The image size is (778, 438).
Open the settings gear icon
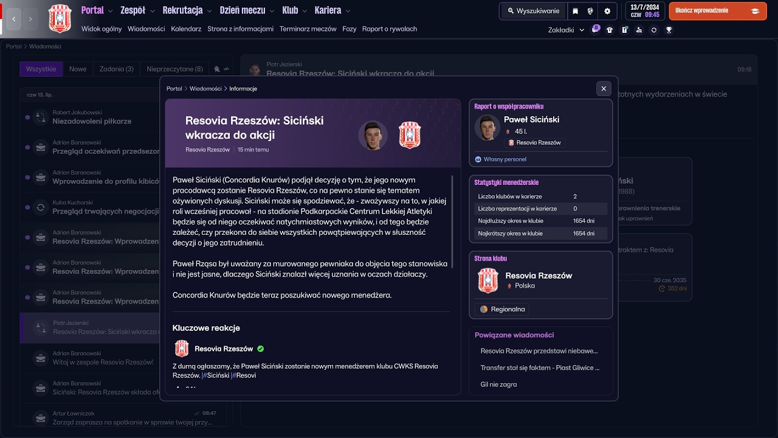tap(607, 11)
